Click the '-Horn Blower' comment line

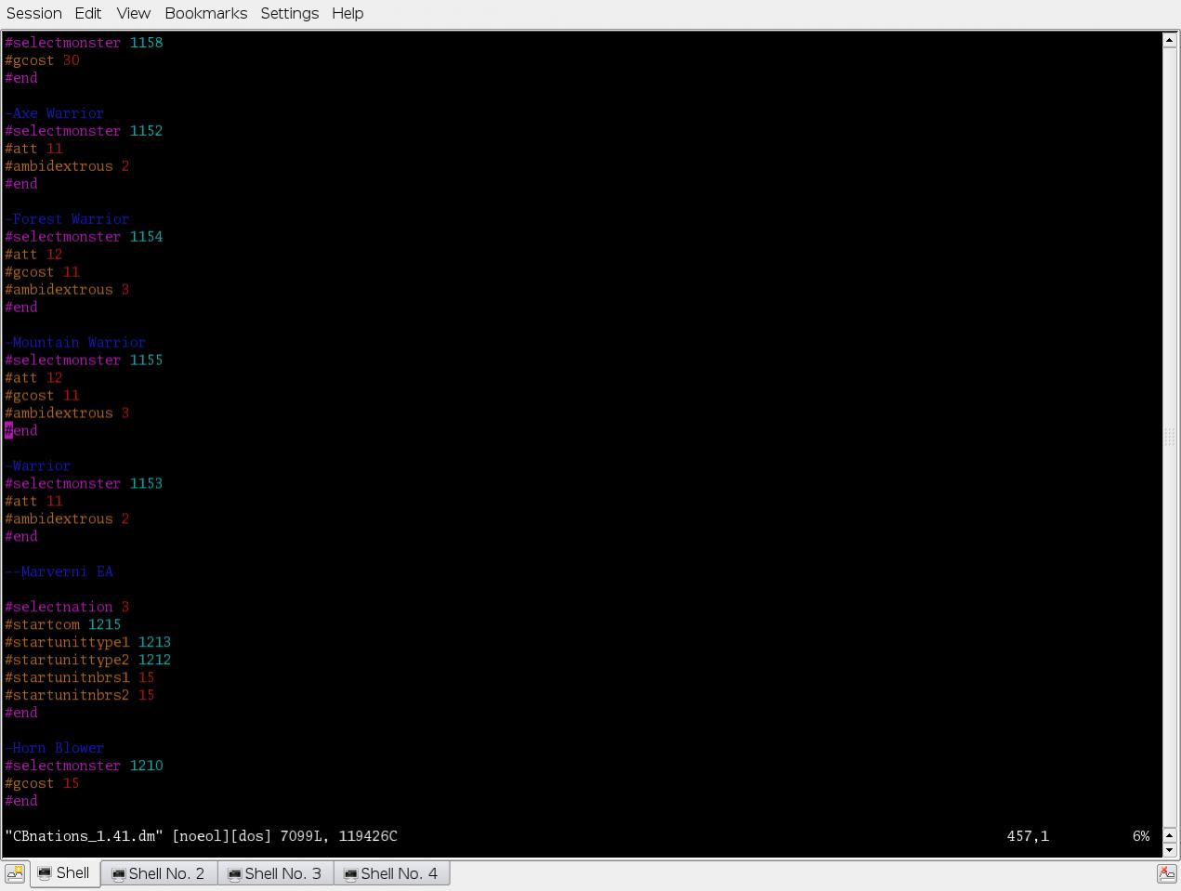tap(54, 748)
